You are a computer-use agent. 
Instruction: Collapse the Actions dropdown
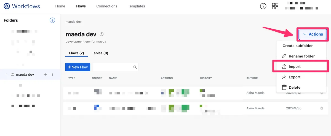coord(313,34)
